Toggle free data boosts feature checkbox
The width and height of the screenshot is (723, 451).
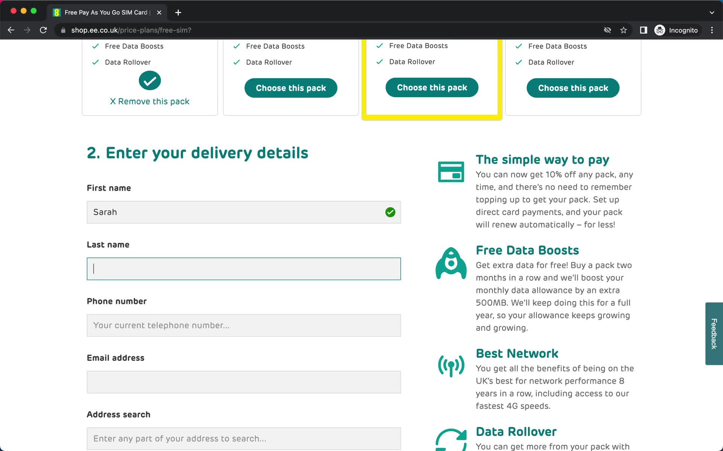click(x=95, y=46)
